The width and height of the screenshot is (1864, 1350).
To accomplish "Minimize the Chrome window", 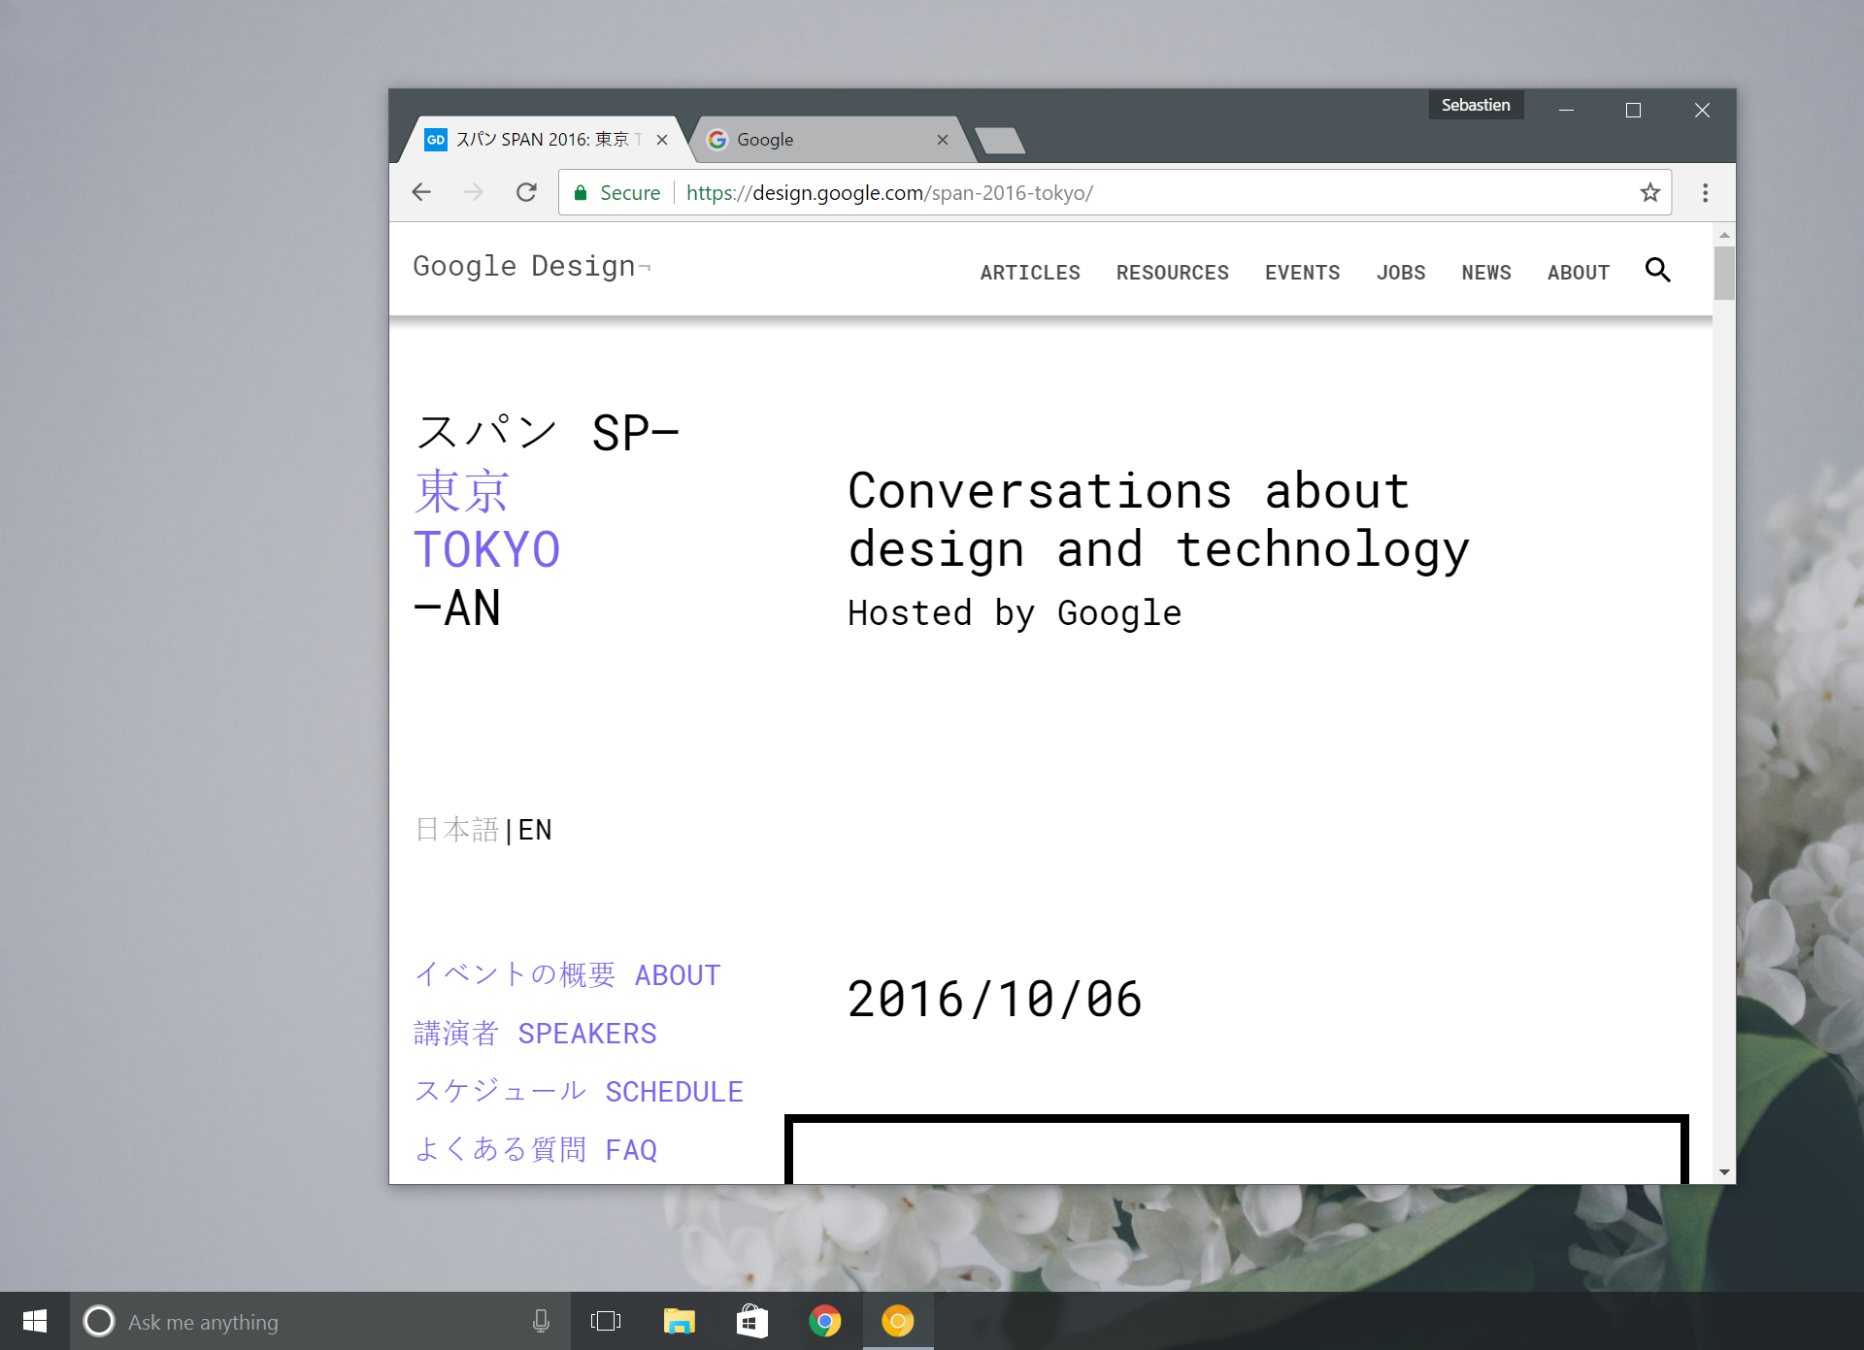I will tap(1566, 110).
